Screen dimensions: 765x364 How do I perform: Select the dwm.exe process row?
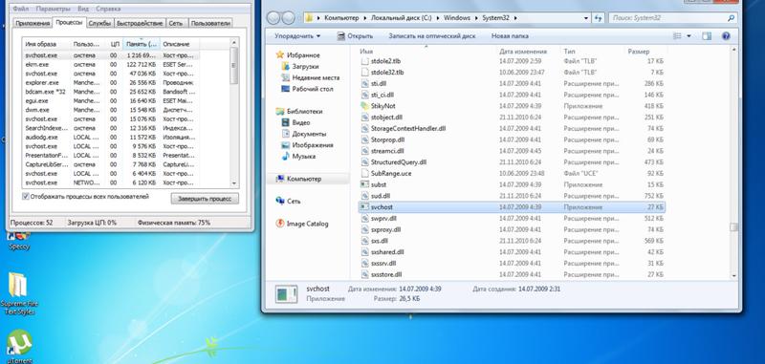(111, 110)
